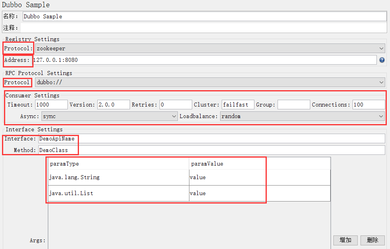Select the java.lang.String paramType cell
This screenshot has height=249, width=390.
click(119, 178)
